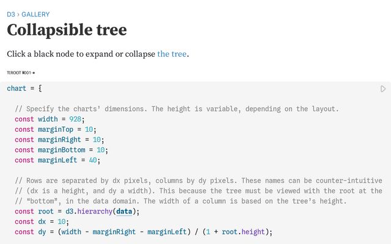This screenshot has width=391, height=244.
Task: Click the marginTop variable name
Action: [x=56, y=129]
